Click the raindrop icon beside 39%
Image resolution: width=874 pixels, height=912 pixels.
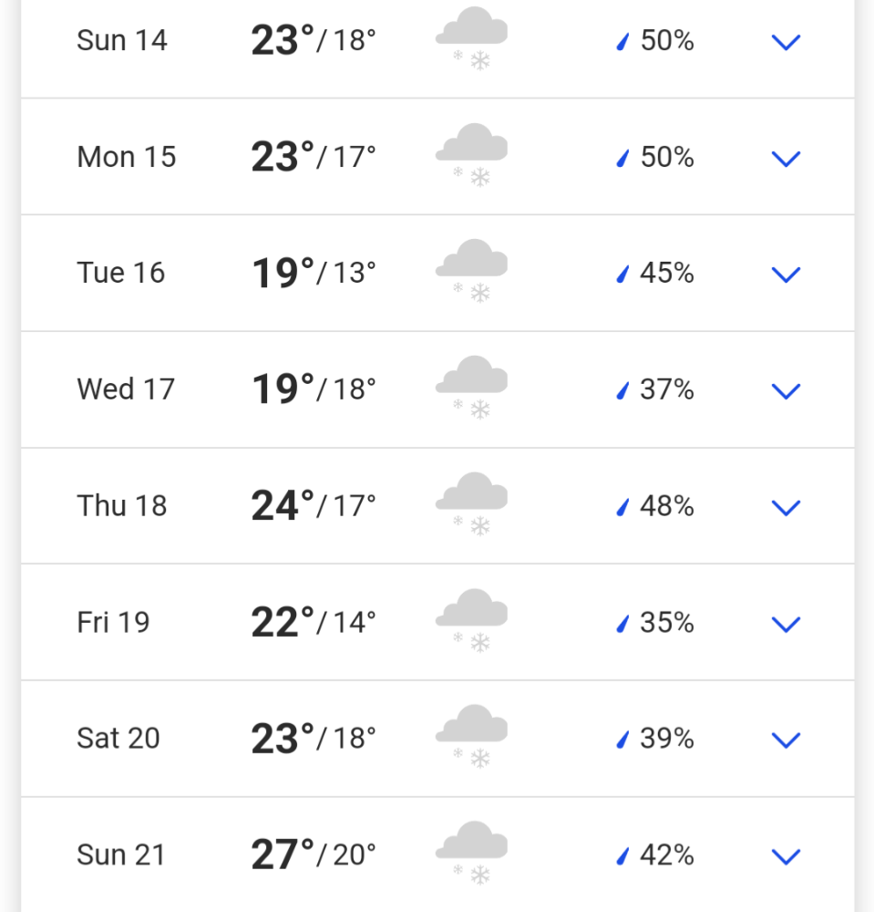click(x=622, y=740)
